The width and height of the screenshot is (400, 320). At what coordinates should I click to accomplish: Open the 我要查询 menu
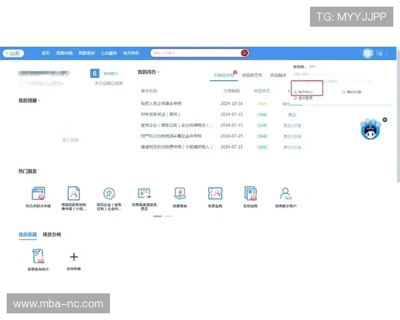[x=87, y=53]
